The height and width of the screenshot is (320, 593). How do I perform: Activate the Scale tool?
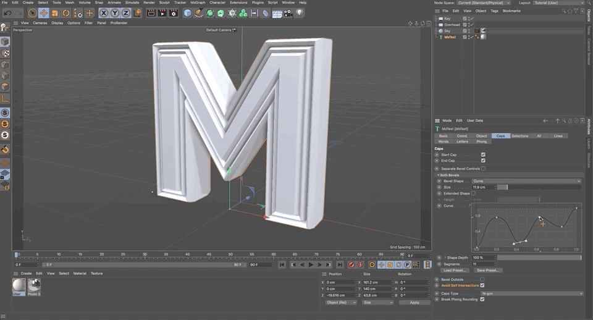click(x=55, y=13)
